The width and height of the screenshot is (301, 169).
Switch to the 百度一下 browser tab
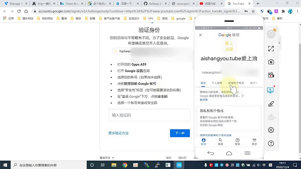click(x=128, y=3)
